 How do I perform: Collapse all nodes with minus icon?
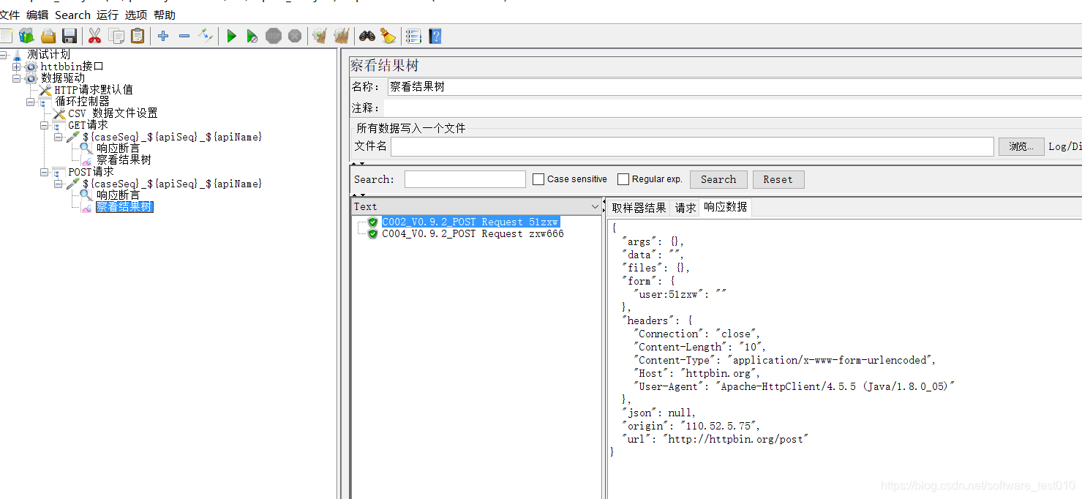[184, 36]
